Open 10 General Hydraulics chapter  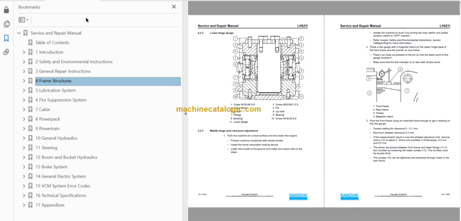tap(56, 138)
